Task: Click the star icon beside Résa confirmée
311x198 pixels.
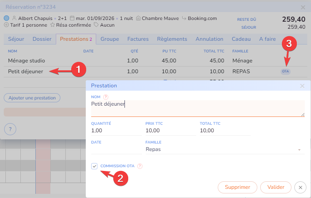Action: [x=52, y=25]
